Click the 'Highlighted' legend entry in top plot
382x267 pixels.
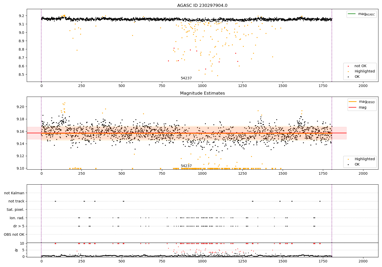pyautogui.click(x=364, y=71)
